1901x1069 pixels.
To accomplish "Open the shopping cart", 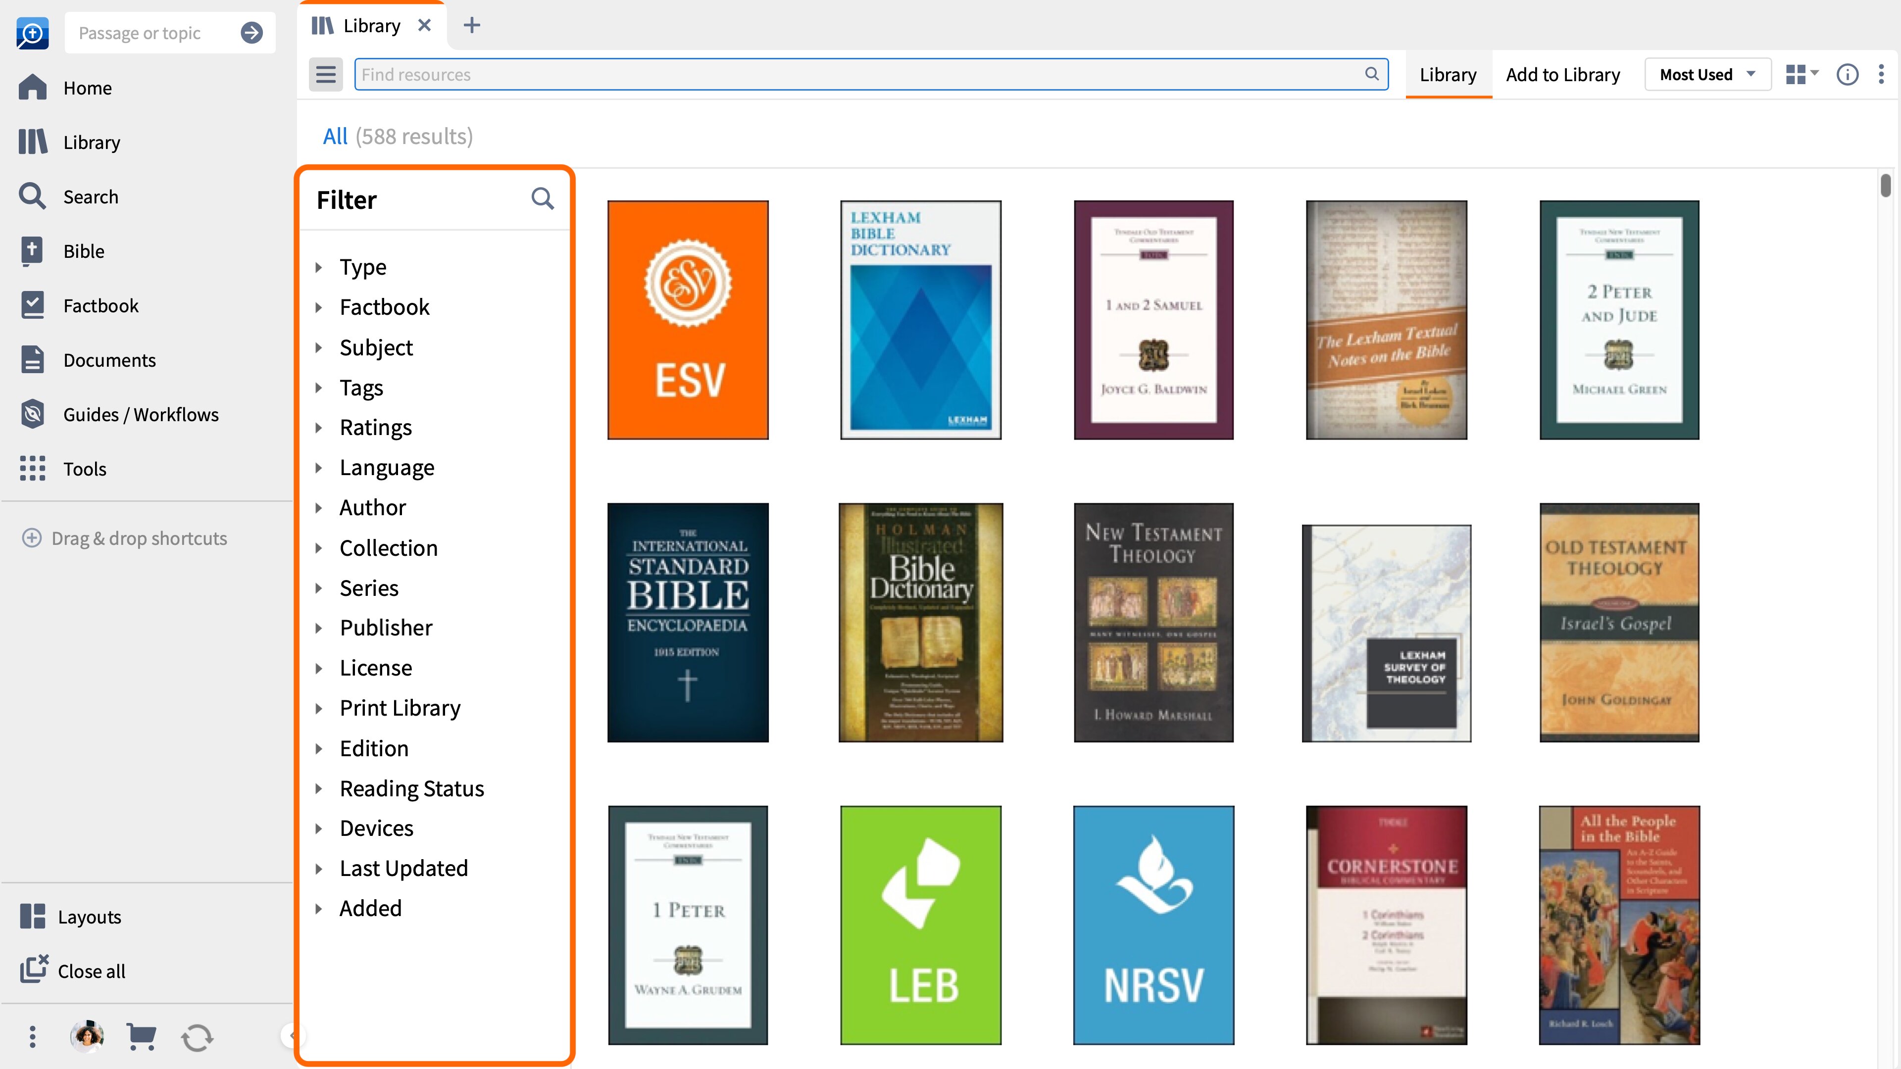I will click(141, 1036).
